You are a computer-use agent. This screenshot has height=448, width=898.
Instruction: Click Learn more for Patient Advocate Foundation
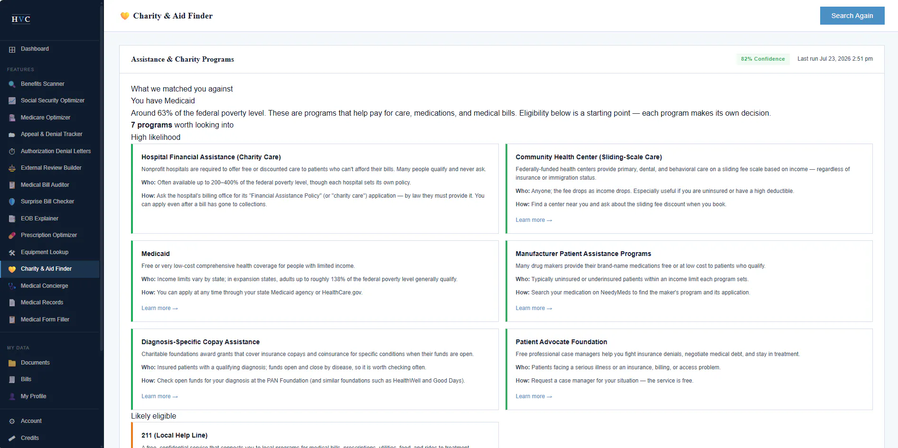pyautogui.click(x=533, y=396)
